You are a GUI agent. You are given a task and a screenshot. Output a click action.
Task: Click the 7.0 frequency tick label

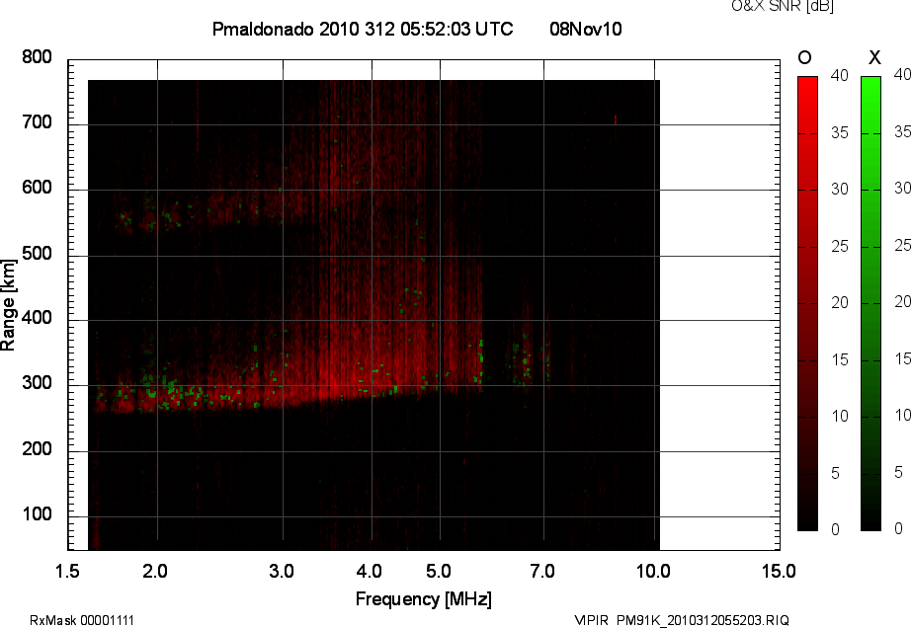(x=542, y=571)
